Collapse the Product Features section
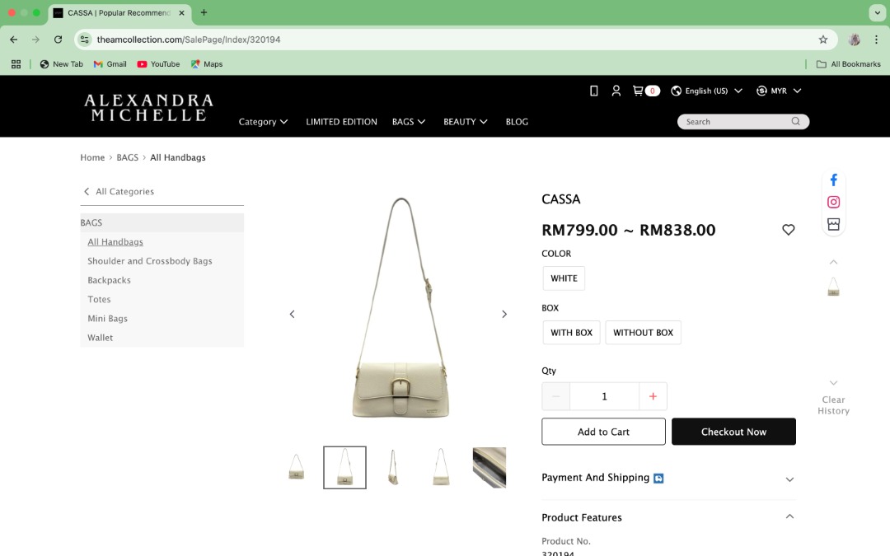 click(789, 516)
